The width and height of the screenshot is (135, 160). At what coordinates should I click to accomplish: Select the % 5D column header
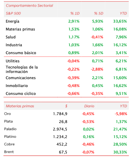pos(99,13)
